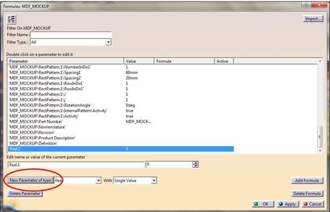Image resolution: width=330 pixels, height=212 pixels.
Task: Select the RectPattern.1\Spacing1 parameter row
Action: (121, 73)
